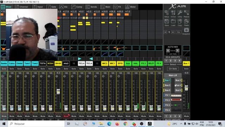225x127 pixels.
Task: Click the Clr Solo button
Action: tap(173, 69)
